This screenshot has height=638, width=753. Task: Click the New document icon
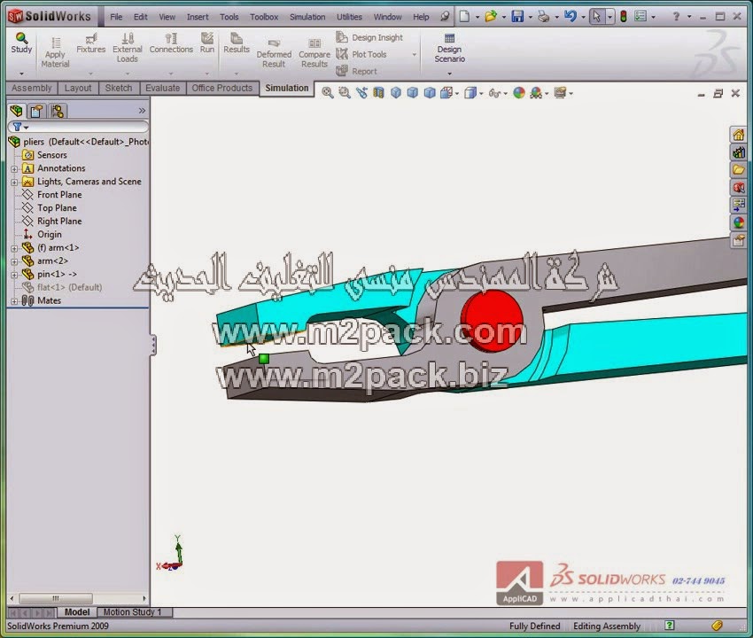tap(464, 17)
